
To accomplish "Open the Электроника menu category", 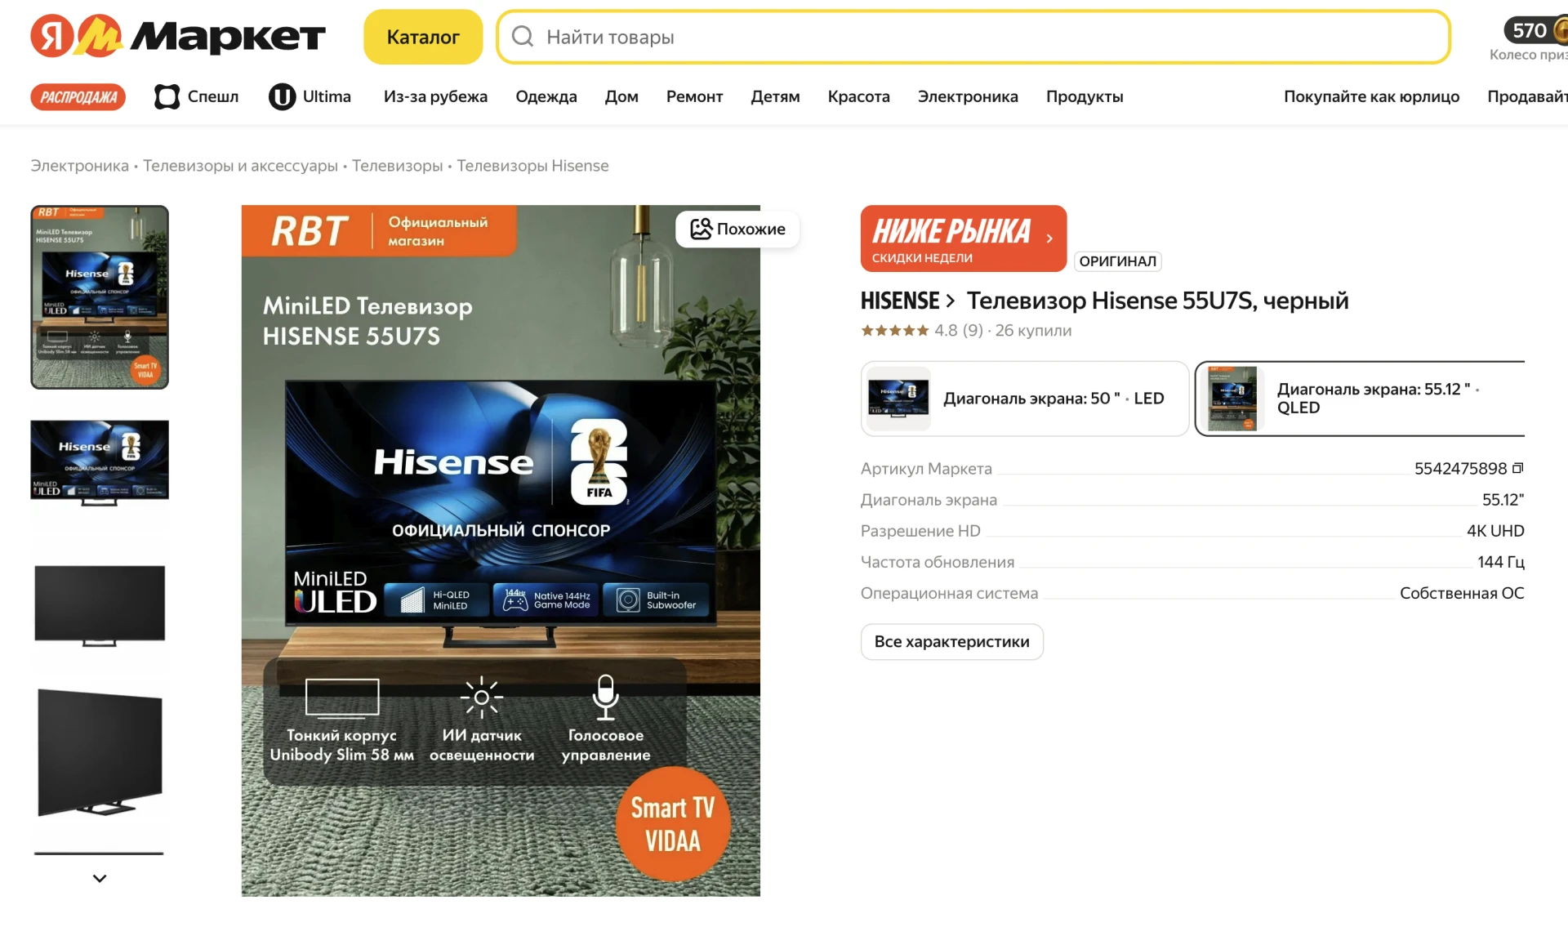I will (x=968, y=96).
